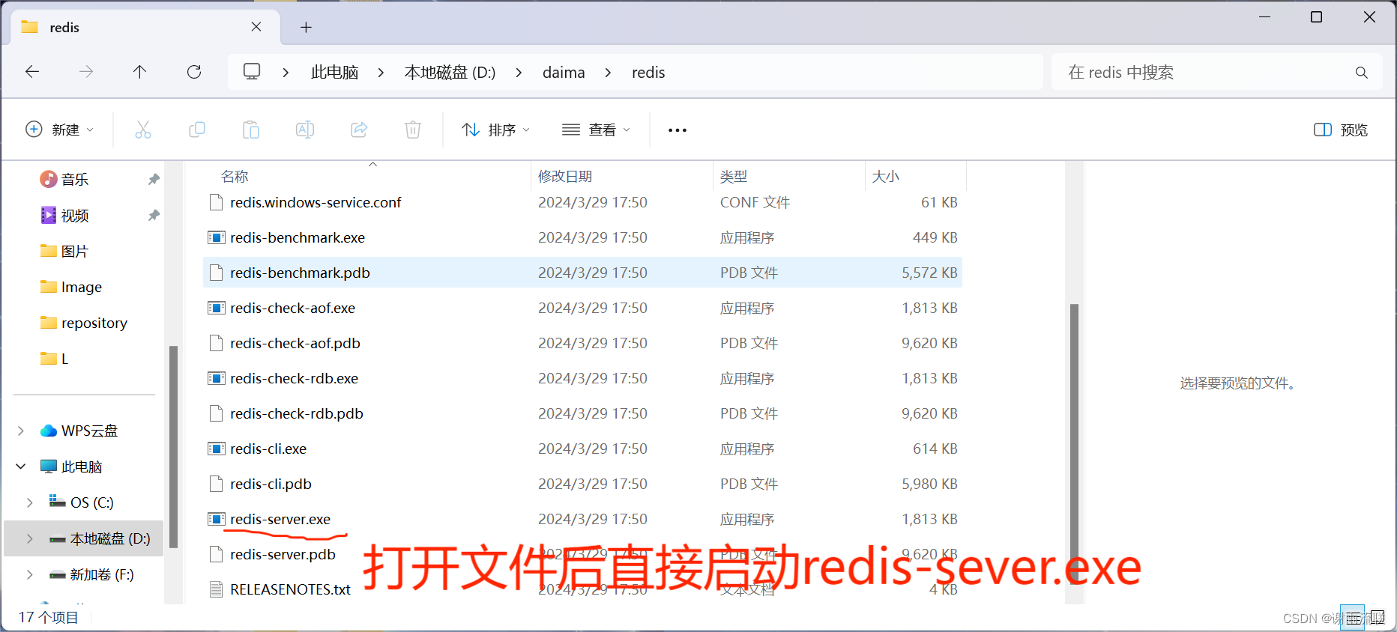This screenshot has height=632, width=1397.
Task: Sort by Name column header
Action: [235, 176]
